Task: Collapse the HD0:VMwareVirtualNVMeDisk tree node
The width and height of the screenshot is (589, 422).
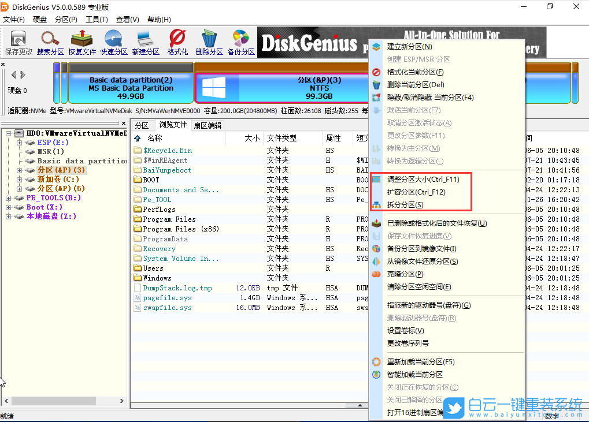Action: (8, 132)
